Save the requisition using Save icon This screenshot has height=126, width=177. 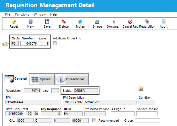[47, 22]
